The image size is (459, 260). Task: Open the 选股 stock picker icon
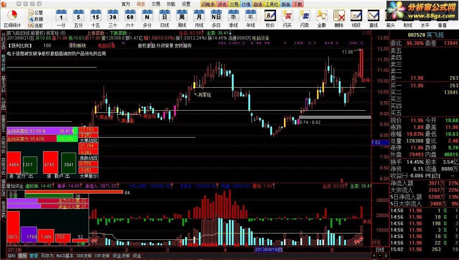pyautogui.click(x=35, y=25)
